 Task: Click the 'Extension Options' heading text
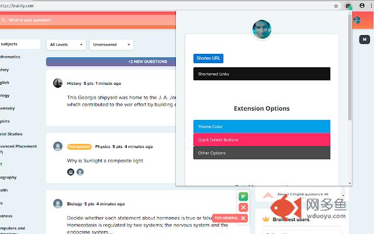262,108
